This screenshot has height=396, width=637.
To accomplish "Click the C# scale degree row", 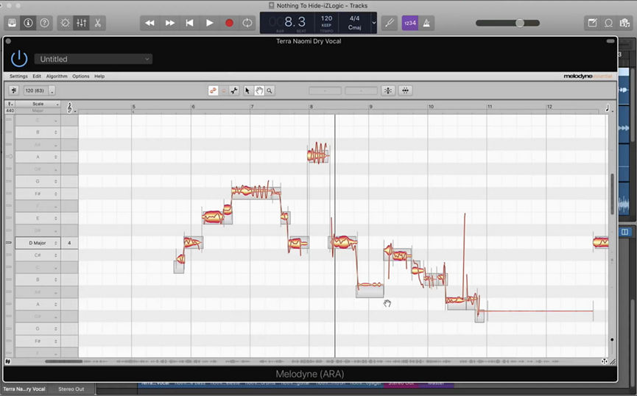I will coord(38,255).
